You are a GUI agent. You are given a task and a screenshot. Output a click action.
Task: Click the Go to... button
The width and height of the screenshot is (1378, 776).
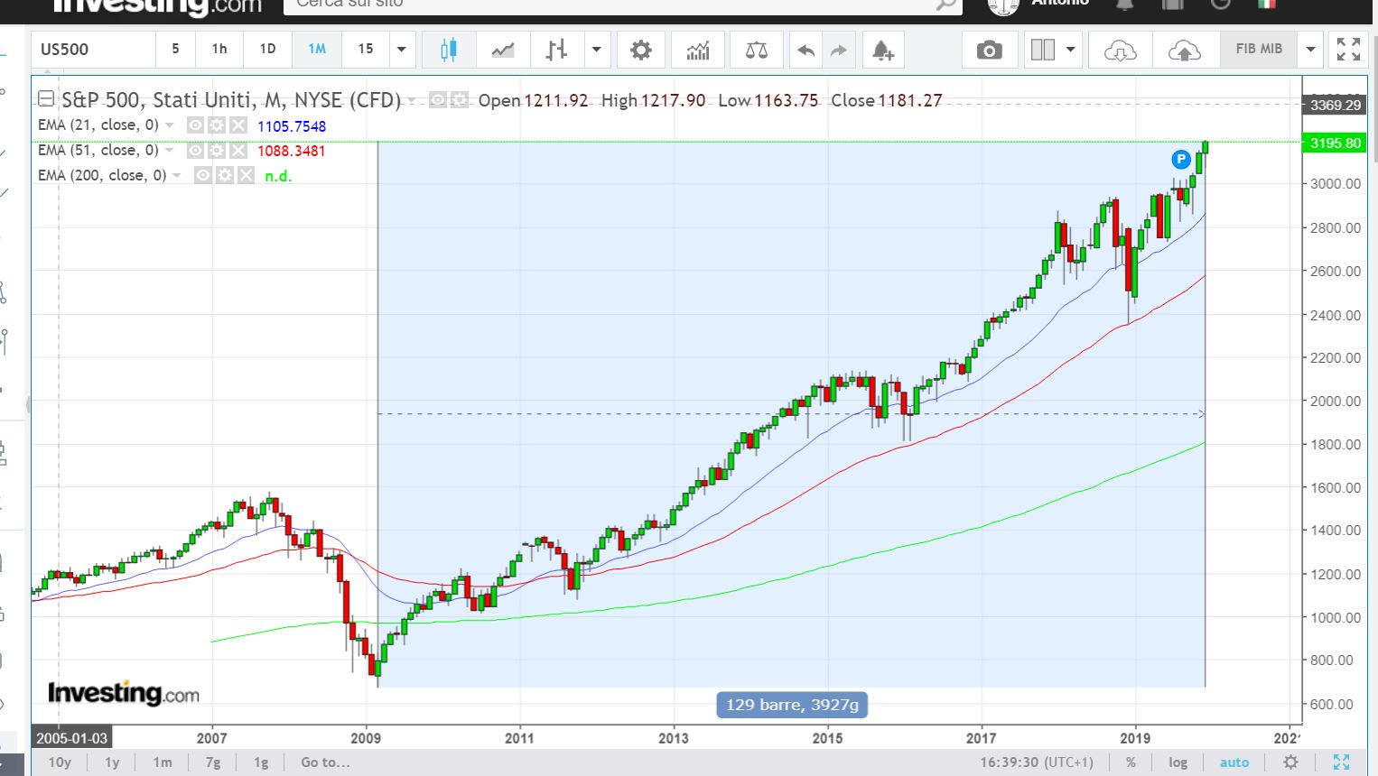click(325, 762)
